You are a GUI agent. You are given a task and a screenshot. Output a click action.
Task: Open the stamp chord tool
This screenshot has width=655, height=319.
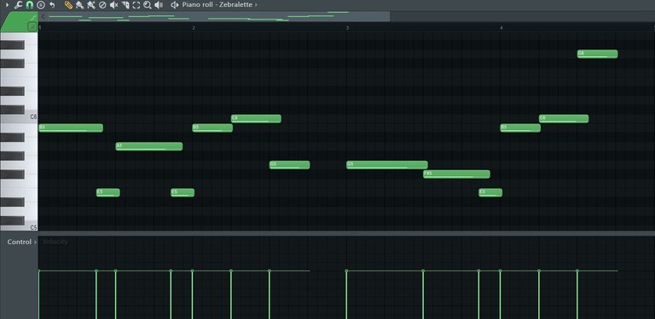pyautogui.click(x=41, y=5)
